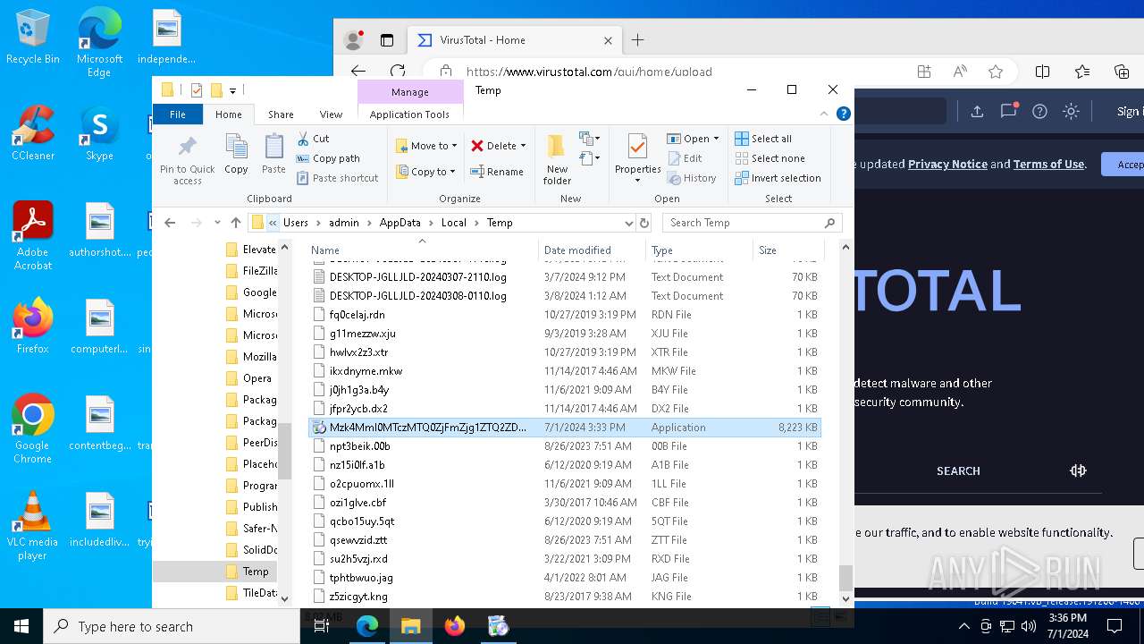Click the Privacy Notice link on VirusTotal
Viewport: 1144px width, 644px height.
point(947,164)
